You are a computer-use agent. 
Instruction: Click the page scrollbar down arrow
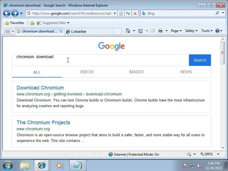click(223, 148)
